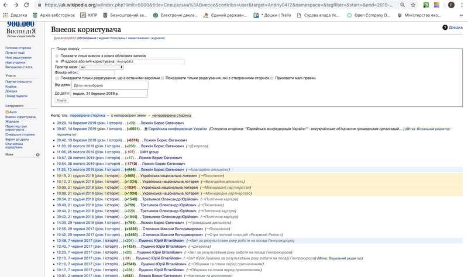Check the latest revisions only checkbox
The image size is (468, 277).
(57, 78)
